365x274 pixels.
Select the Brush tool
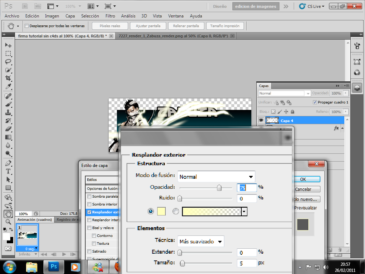tap(8, 104)
